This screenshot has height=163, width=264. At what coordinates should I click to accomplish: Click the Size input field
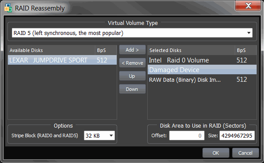[x=237, y=135]
